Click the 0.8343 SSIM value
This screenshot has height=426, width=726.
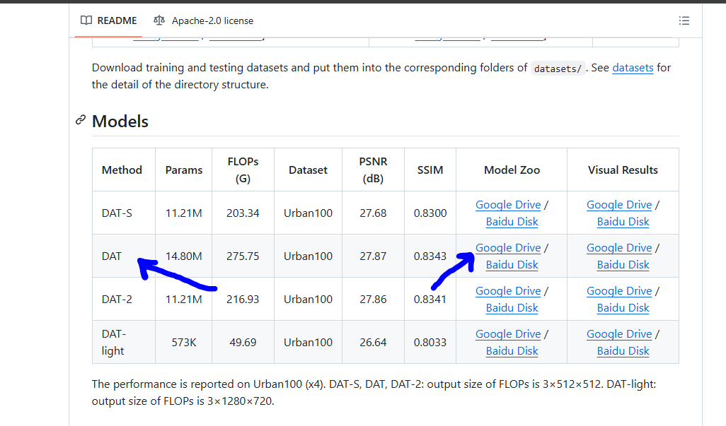430,256
